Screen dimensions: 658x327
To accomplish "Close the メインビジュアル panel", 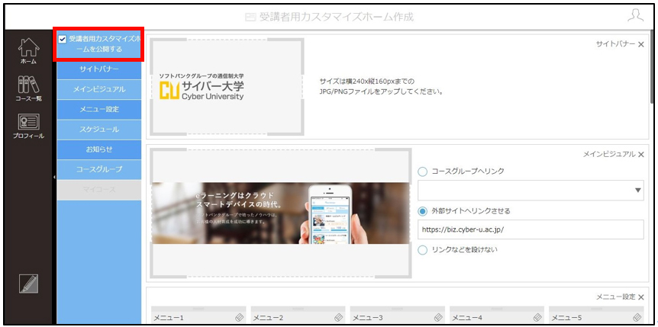I will [x=640, y=154].
